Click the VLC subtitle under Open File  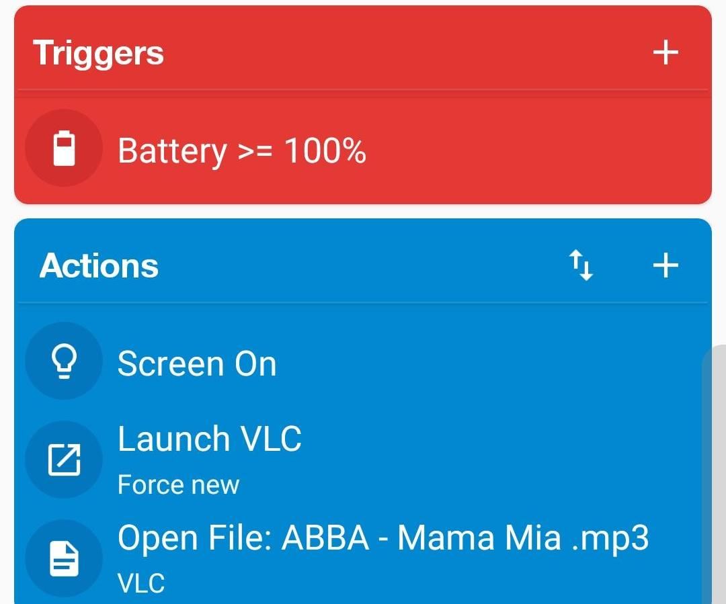point(141,582)
